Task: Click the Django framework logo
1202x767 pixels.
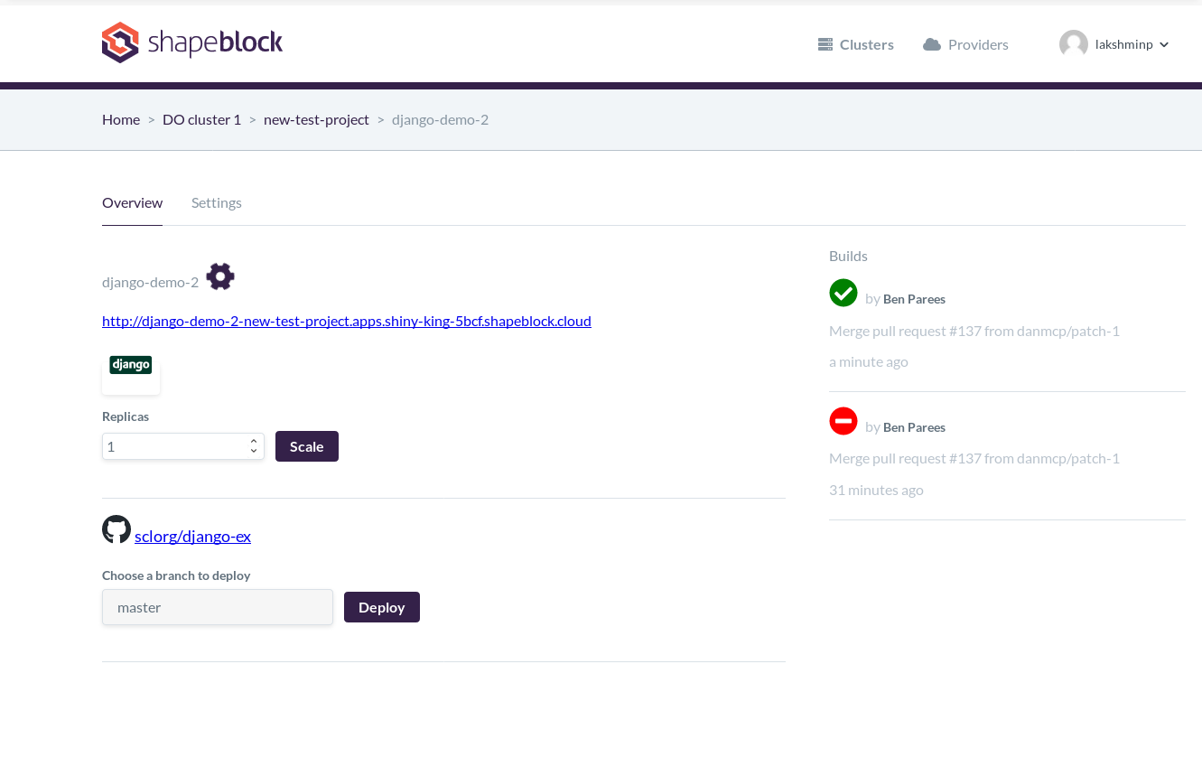Action: [x=131, y=365]
